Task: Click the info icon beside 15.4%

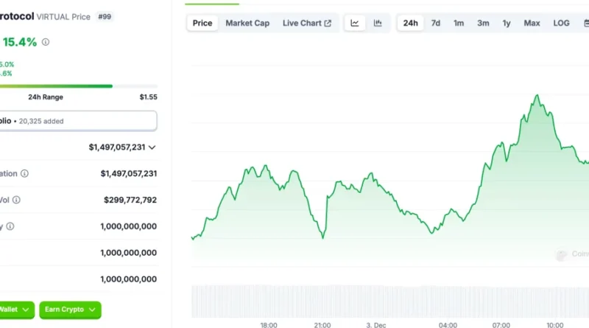Action: pyautogui.click(x=46, y=42)
